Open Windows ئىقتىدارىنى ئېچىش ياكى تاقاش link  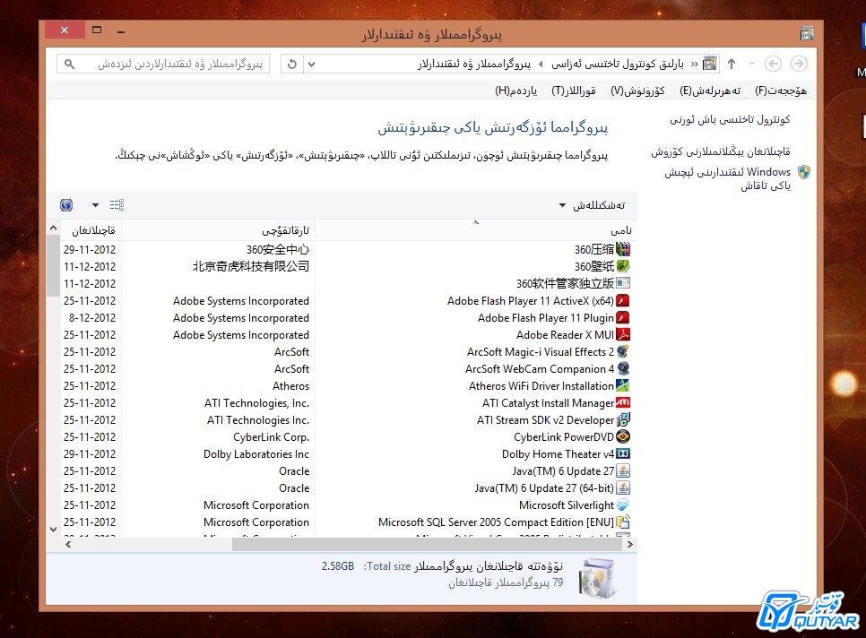click(x=727, y=179)
